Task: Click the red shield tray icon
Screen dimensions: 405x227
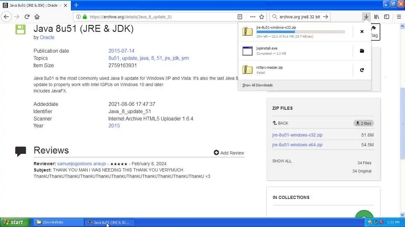Action: pyautogui.click(x=381, y=222)
